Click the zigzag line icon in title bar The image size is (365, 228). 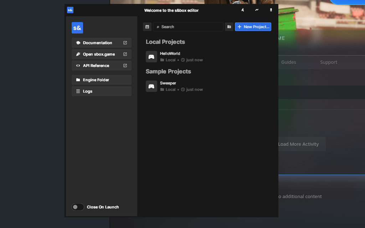(x=257, y=10)
